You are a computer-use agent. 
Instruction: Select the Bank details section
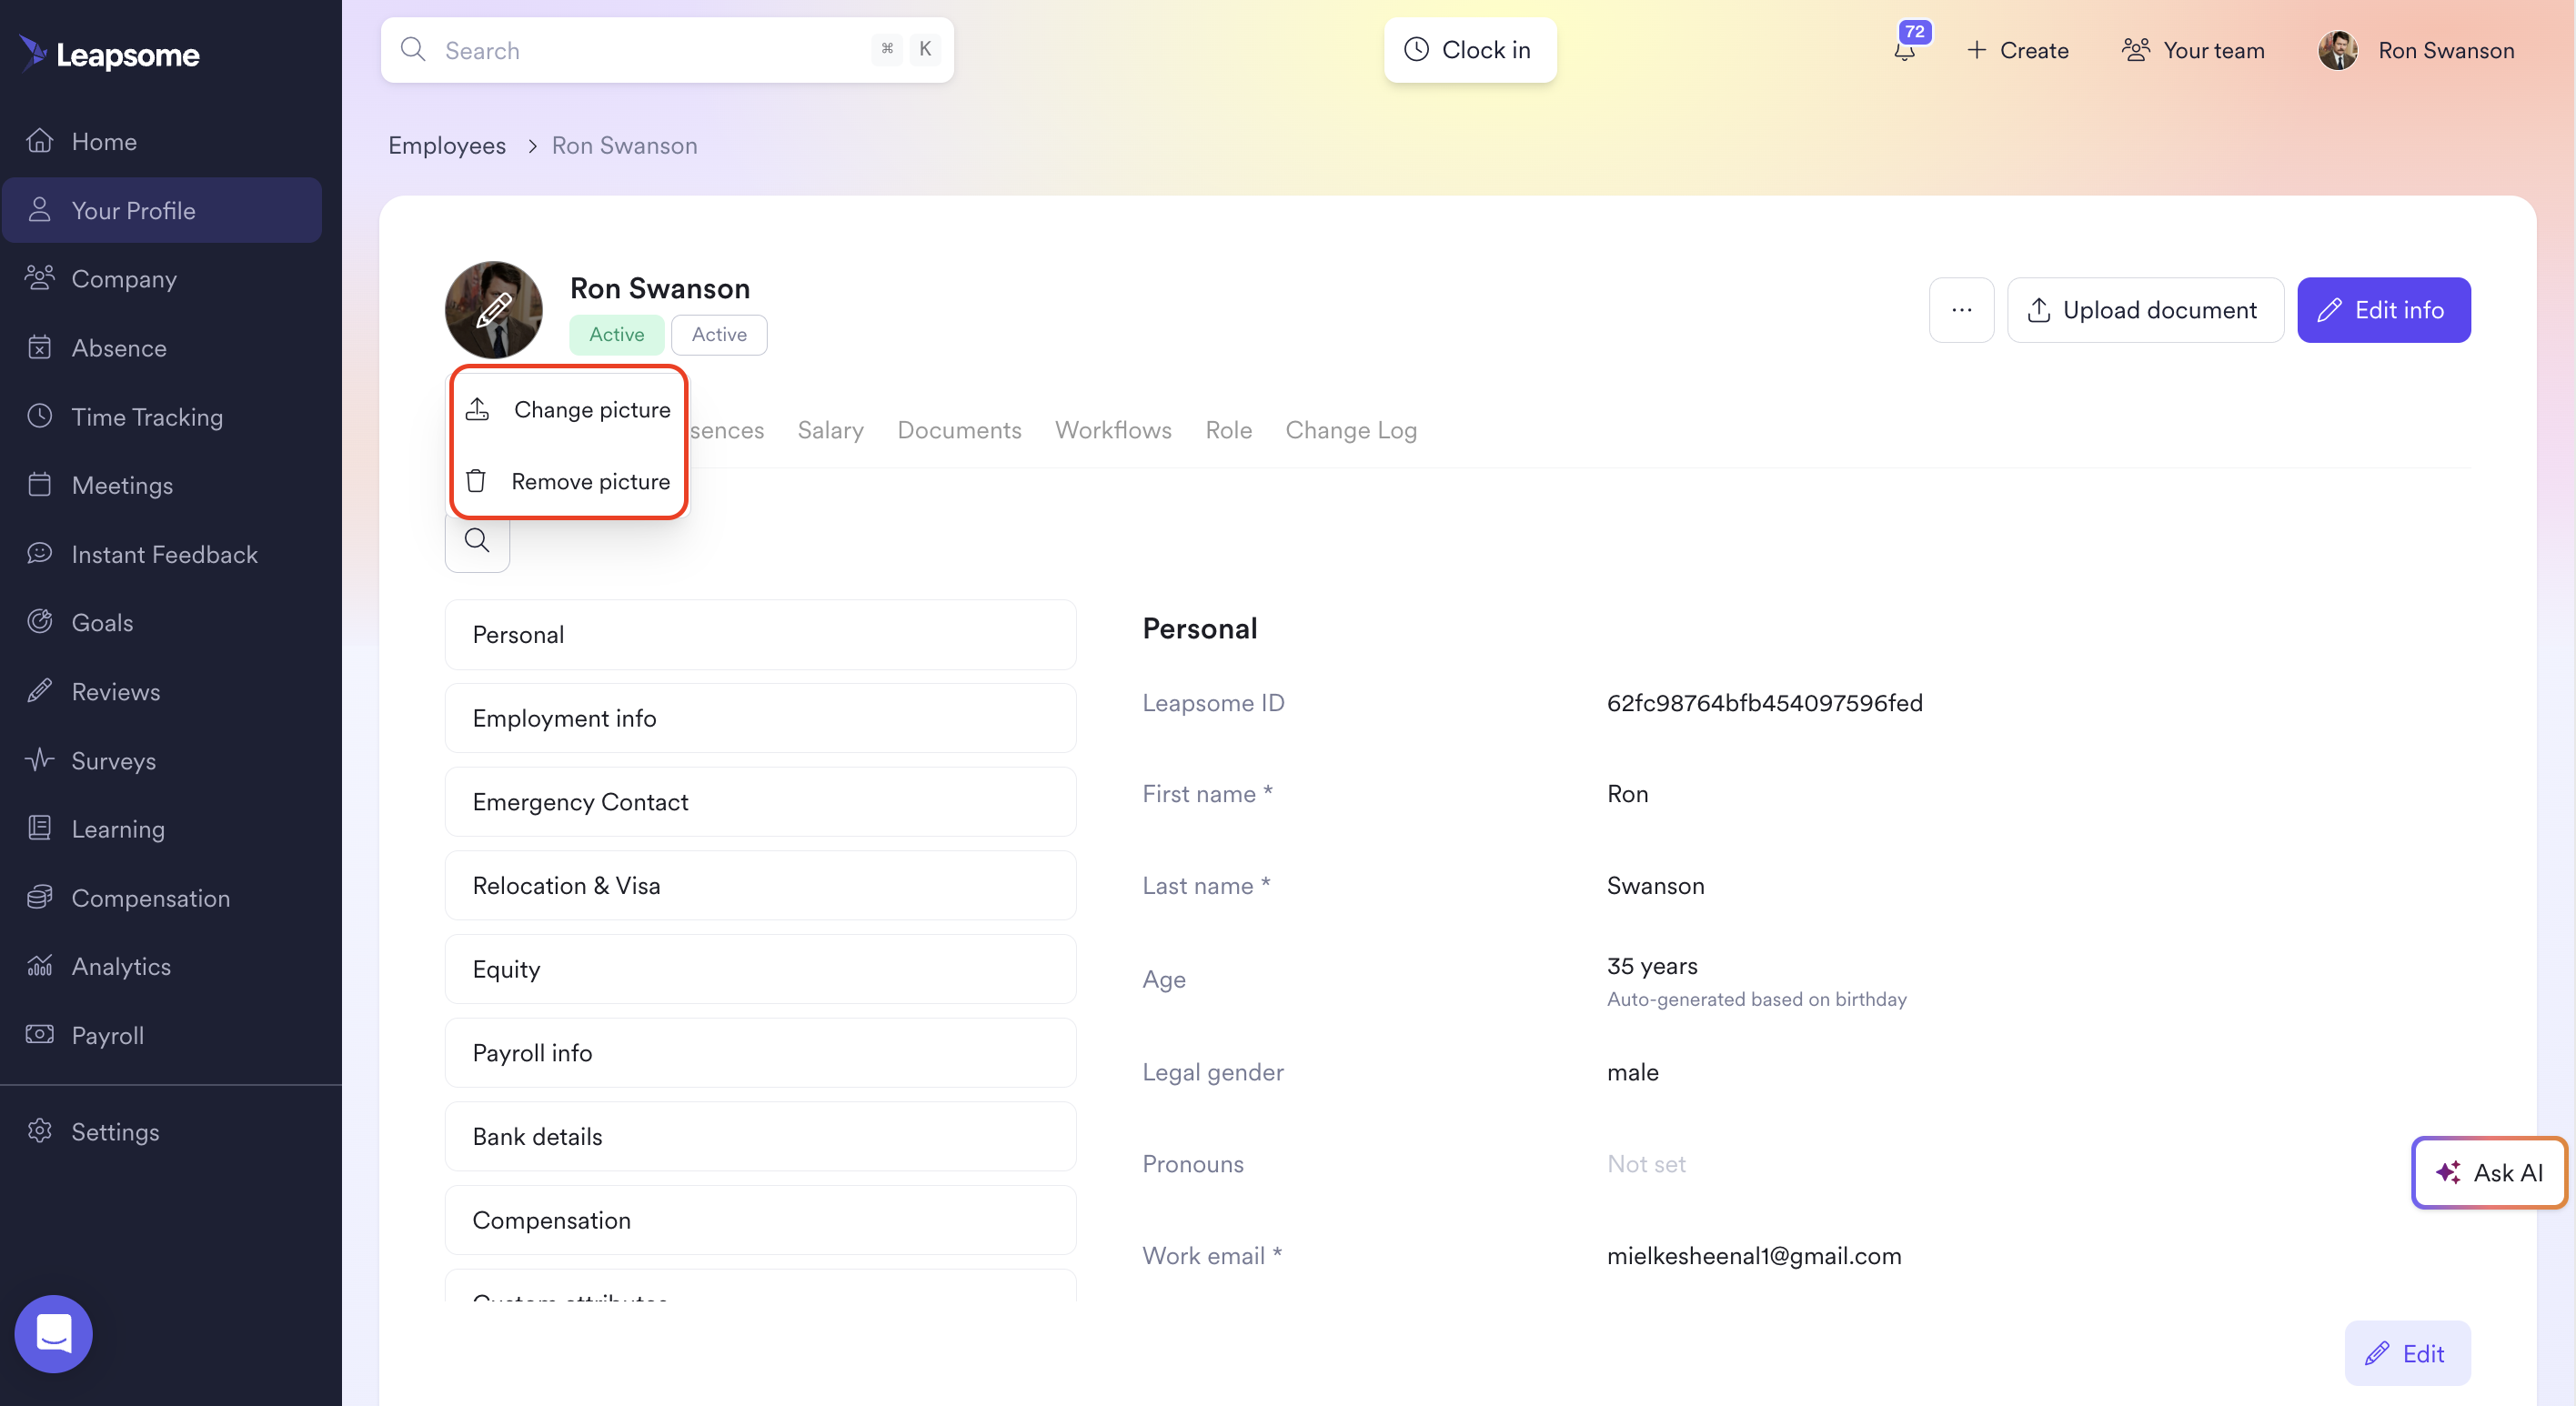click(760, 1136)
